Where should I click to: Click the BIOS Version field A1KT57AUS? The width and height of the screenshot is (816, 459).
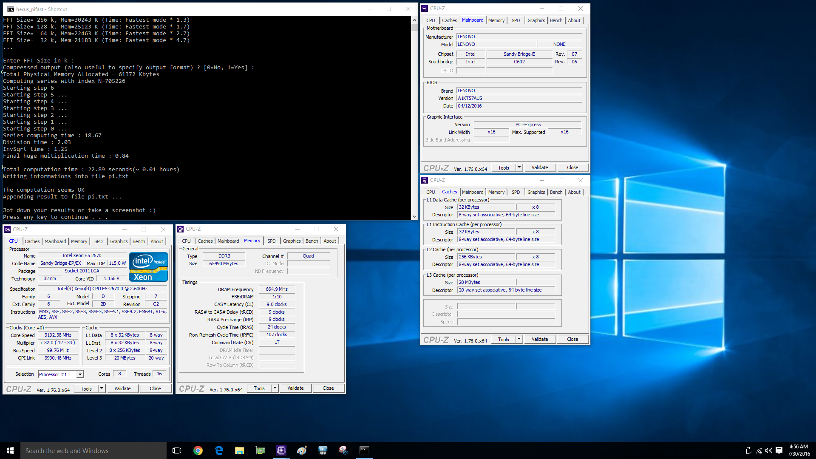(x=519, y=98)
